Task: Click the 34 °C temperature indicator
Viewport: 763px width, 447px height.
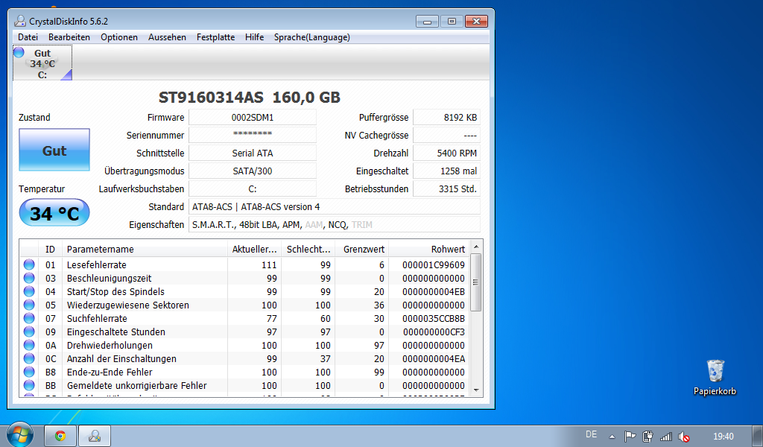Action: [54, 213]
